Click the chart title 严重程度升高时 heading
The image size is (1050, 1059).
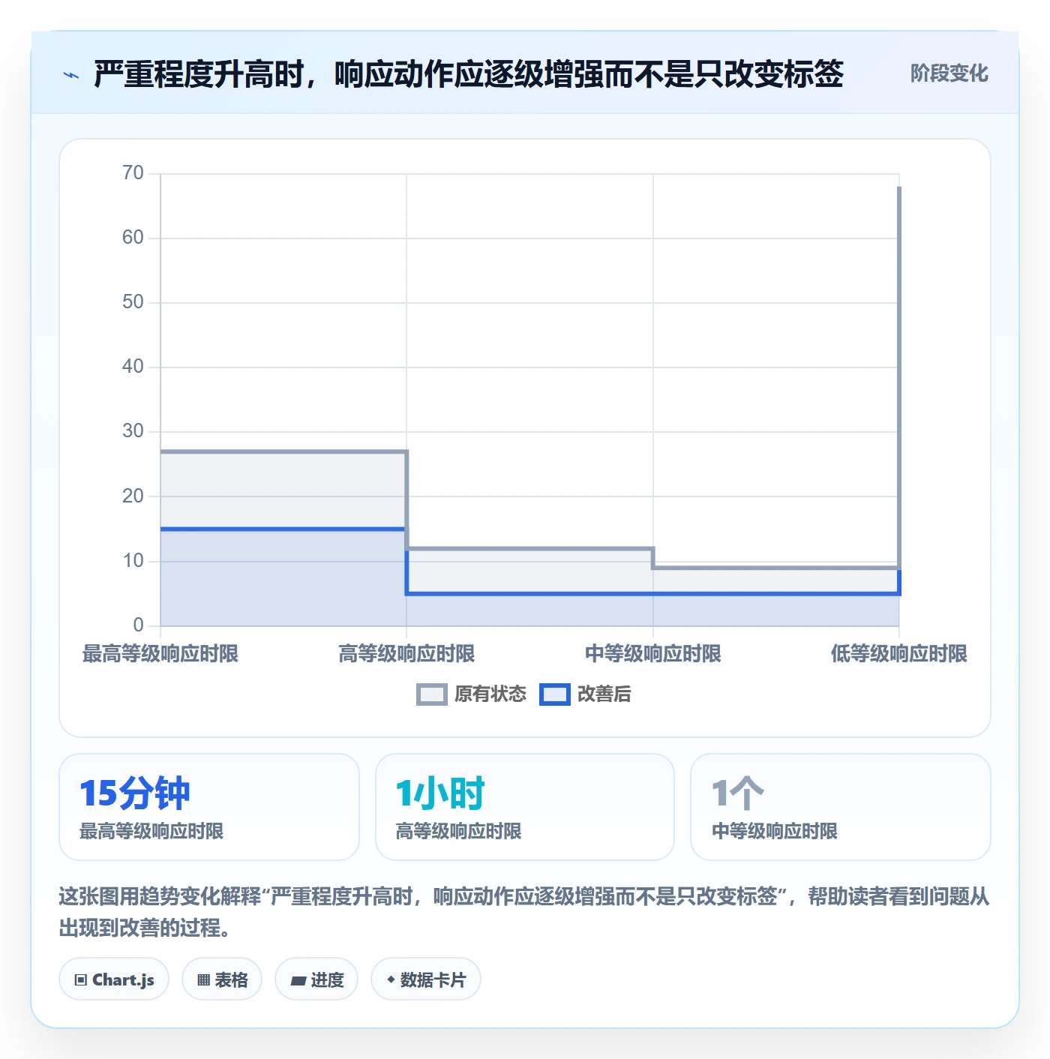pos(469,74)
